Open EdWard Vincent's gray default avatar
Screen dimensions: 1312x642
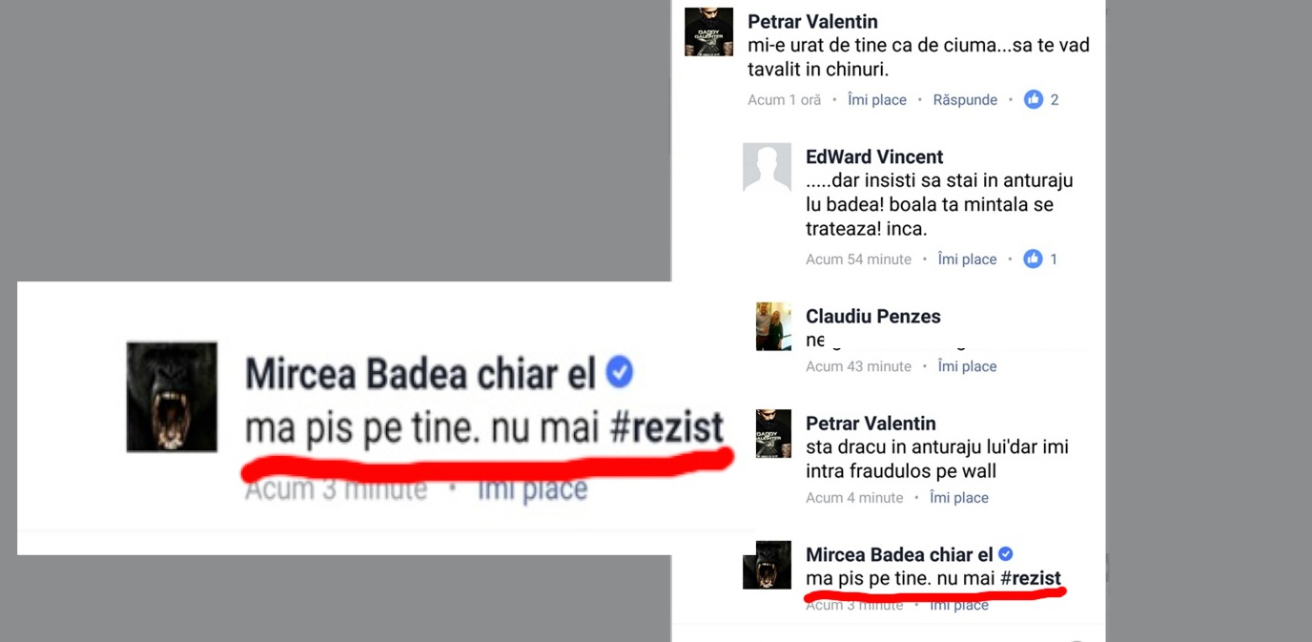tap(767, 168)
